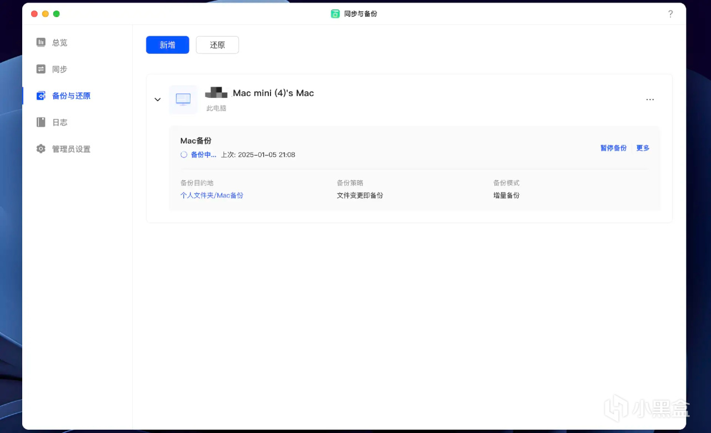The height and width of the screenshot is (433, 711).
Task: Collapse the Mac mini device card chevron
Action: [158, 99]
